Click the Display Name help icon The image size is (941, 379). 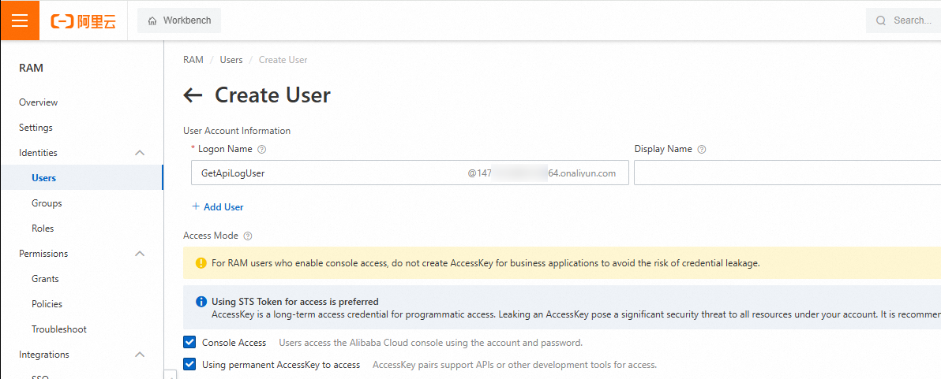(x=702, y=150)
